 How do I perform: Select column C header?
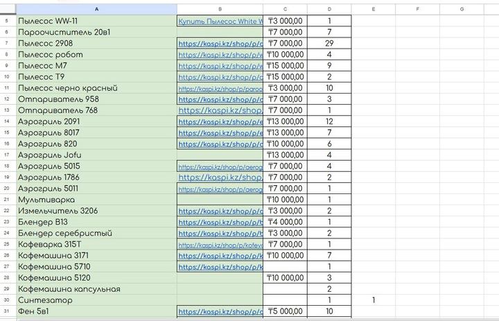tap(285, 9)
